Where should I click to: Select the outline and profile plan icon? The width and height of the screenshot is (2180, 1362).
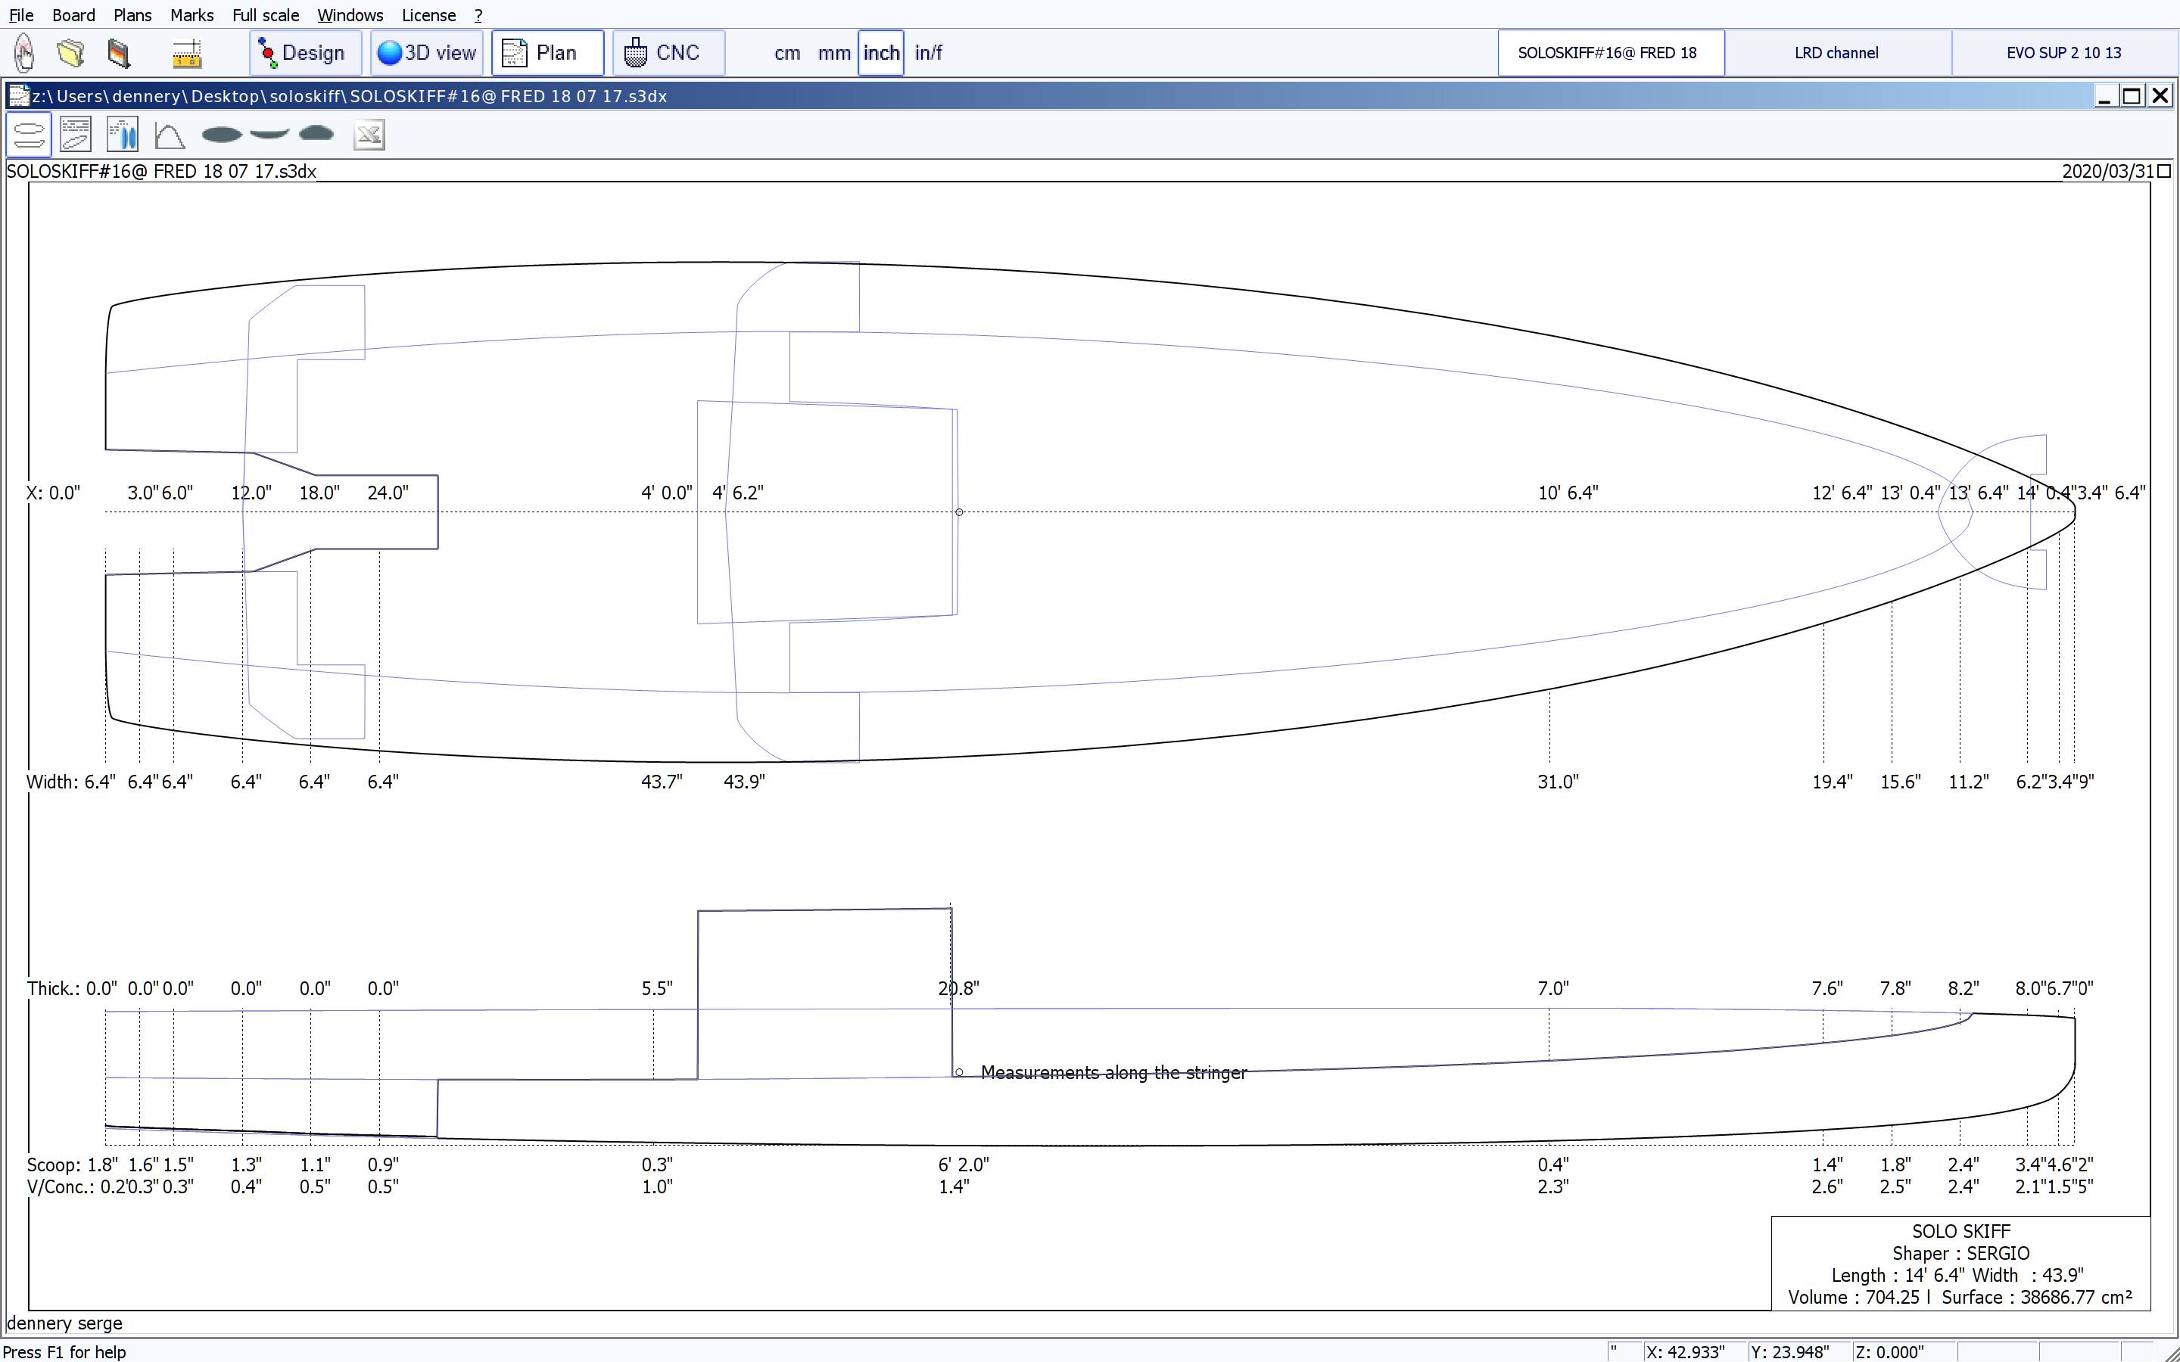click(x=28, y=135)
